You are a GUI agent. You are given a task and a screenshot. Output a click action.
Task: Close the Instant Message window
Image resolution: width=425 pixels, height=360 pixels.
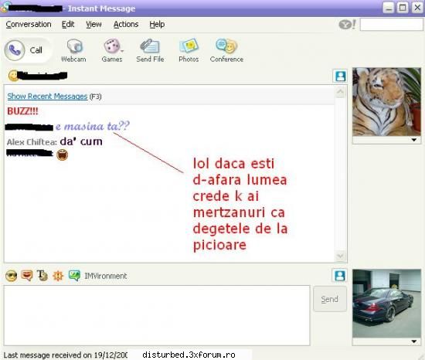[x=417, y=7]
